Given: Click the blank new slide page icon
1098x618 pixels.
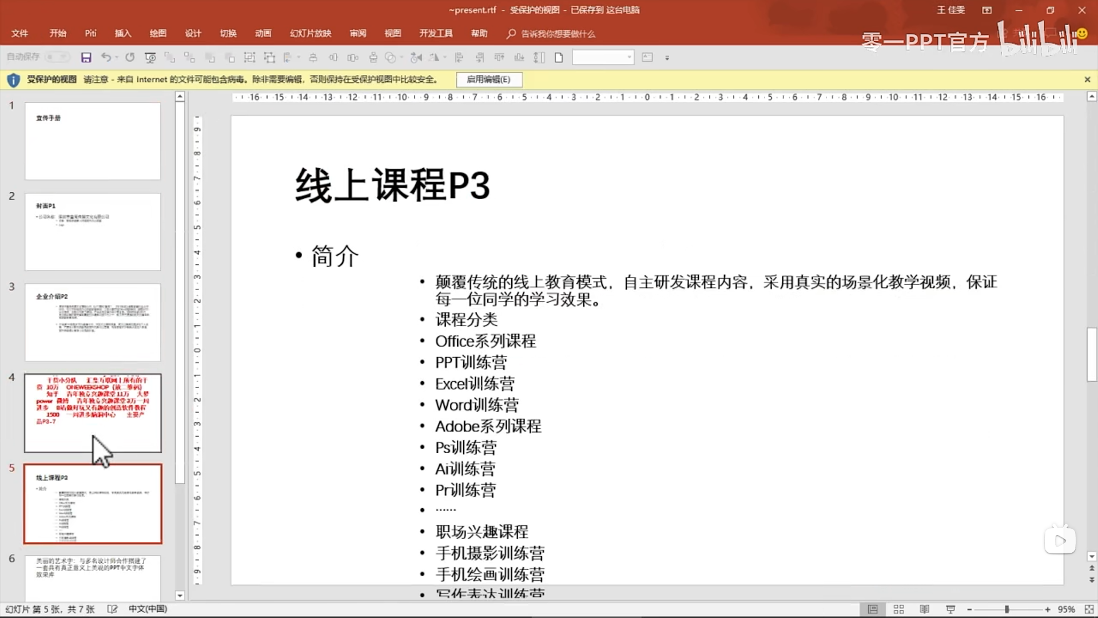Looking at the screenshot, I should [559, 57].
